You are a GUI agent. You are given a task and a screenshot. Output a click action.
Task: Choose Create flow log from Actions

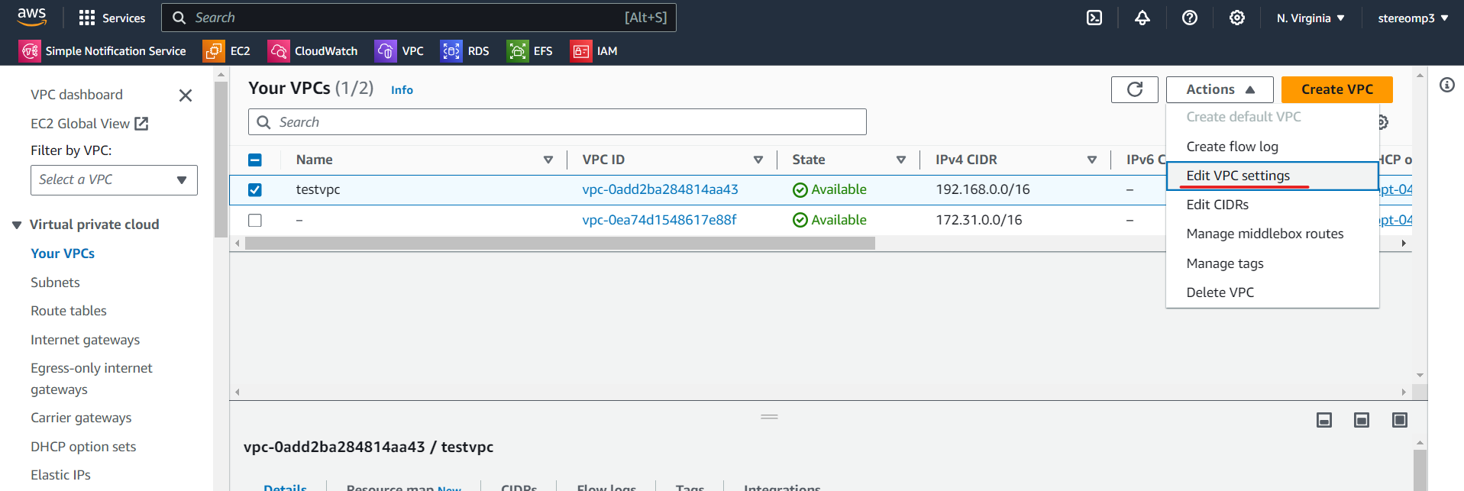click(1272, 147)
